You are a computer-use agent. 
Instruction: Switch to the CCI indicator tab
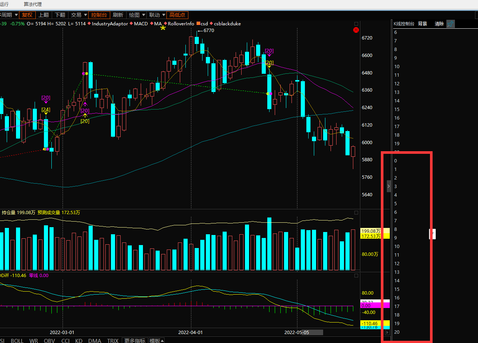66,340
